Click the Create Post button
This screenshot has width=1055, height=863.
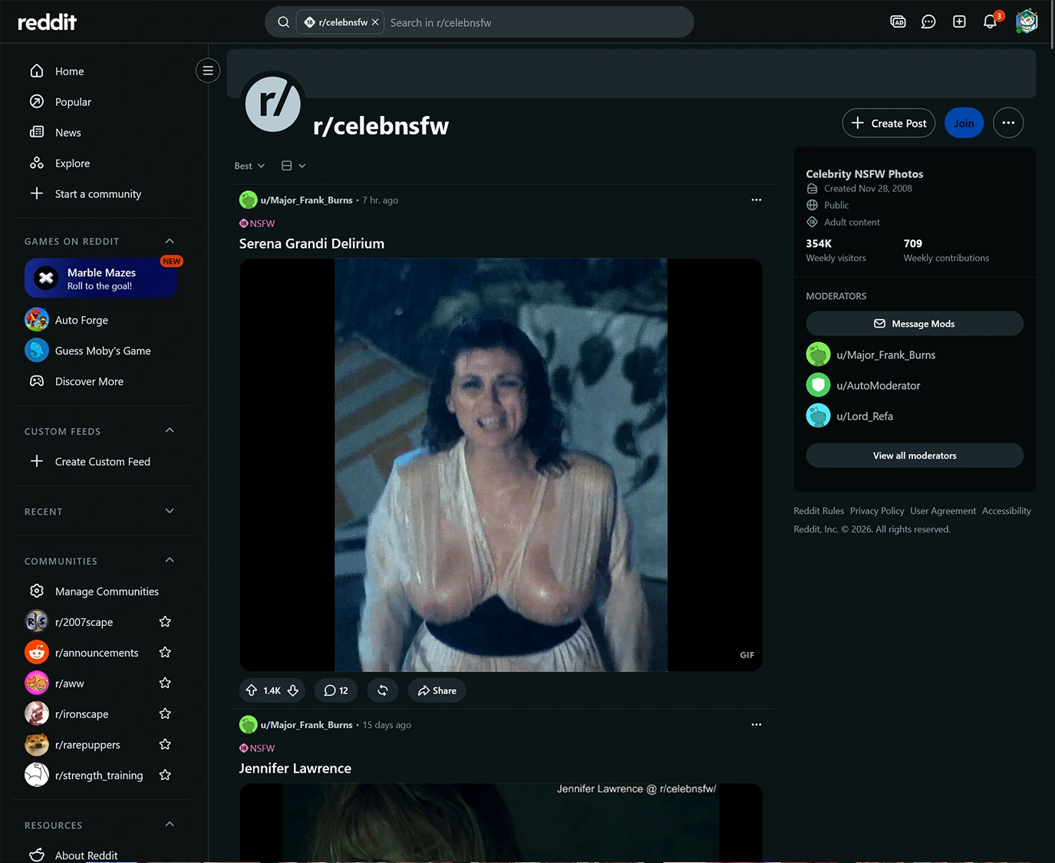pyautogui.click(x=889, y=123)
